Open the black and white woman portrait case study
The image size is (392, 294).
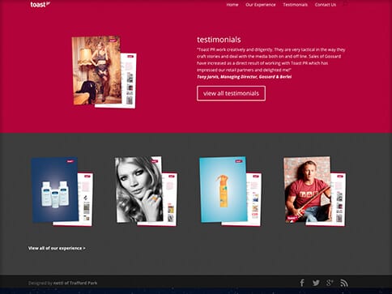(x=147, y=191)
